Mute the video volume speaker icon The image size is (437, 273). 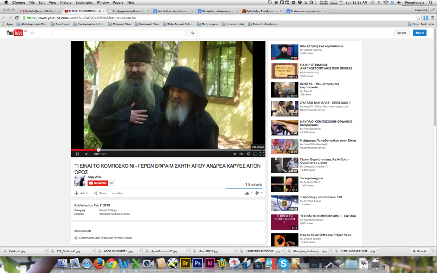click(86, 154)
